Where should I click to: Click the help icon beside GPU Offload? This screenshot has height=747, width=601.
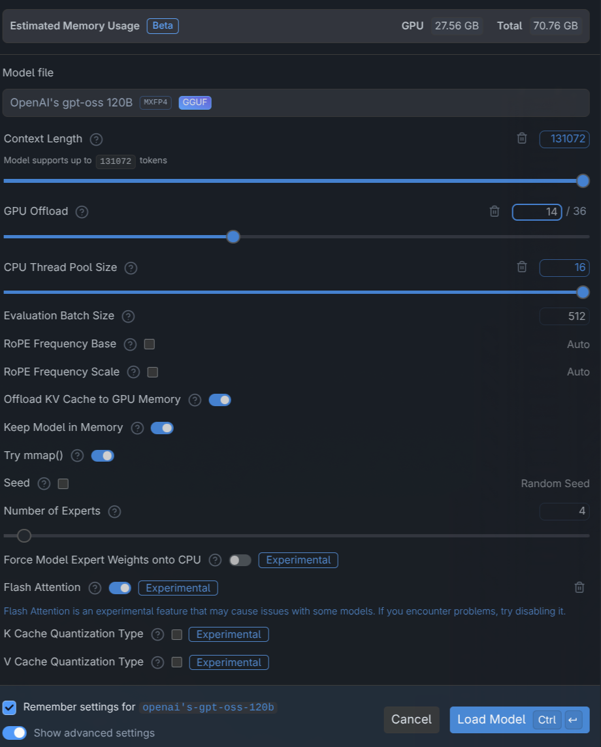click(82, 212)
